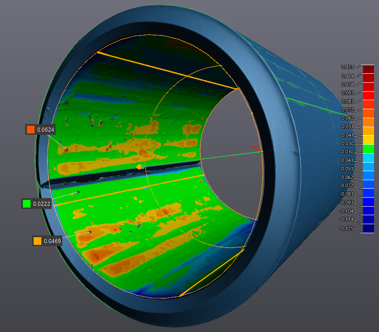Click the 0.041 scale value
Image resolution: width=379 pixels, height=332 pixels.
[348, 135]
